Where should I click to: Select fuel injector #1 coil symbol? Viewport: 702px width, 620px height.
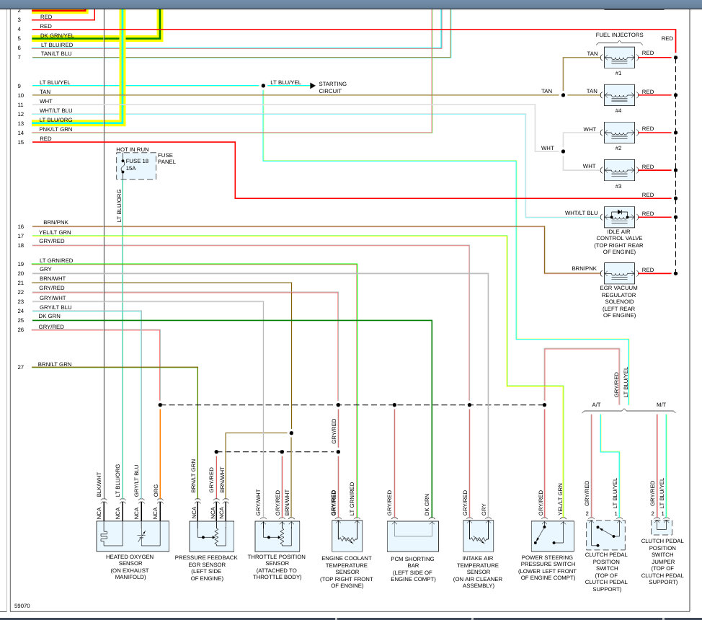click(619, 56)
